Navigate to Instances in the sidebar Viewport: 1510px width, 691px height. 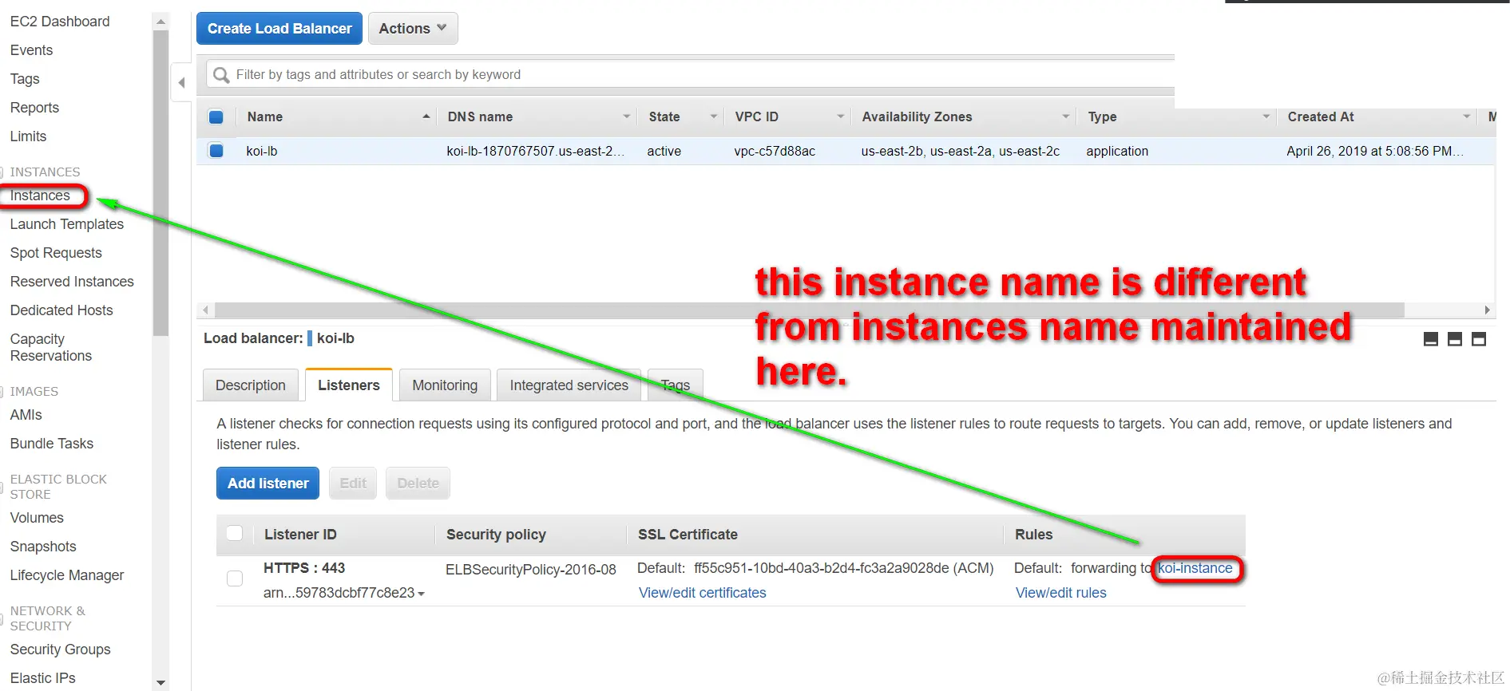click(x=40, y=195)
